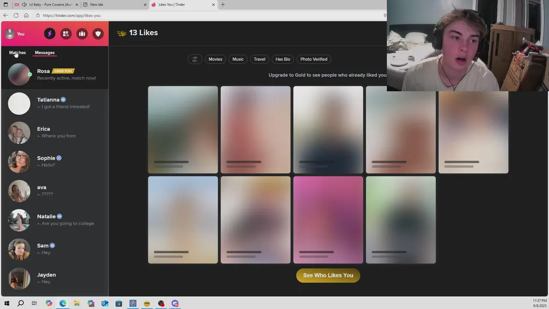
Task: Open chat with Sophie
Action: [55, 162]
